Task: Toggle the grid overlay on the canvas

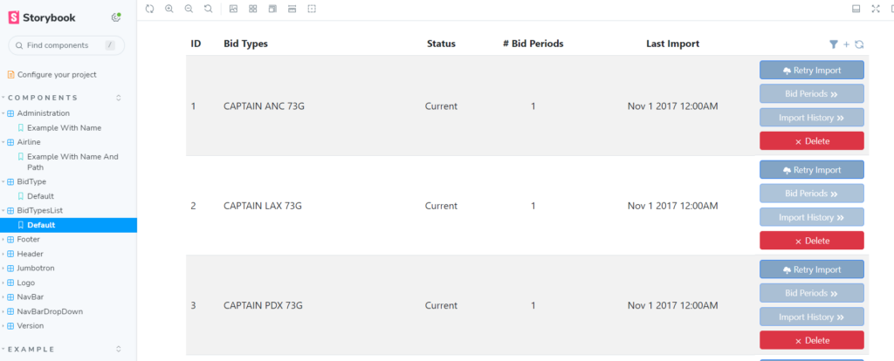Action: pos(252,9)
